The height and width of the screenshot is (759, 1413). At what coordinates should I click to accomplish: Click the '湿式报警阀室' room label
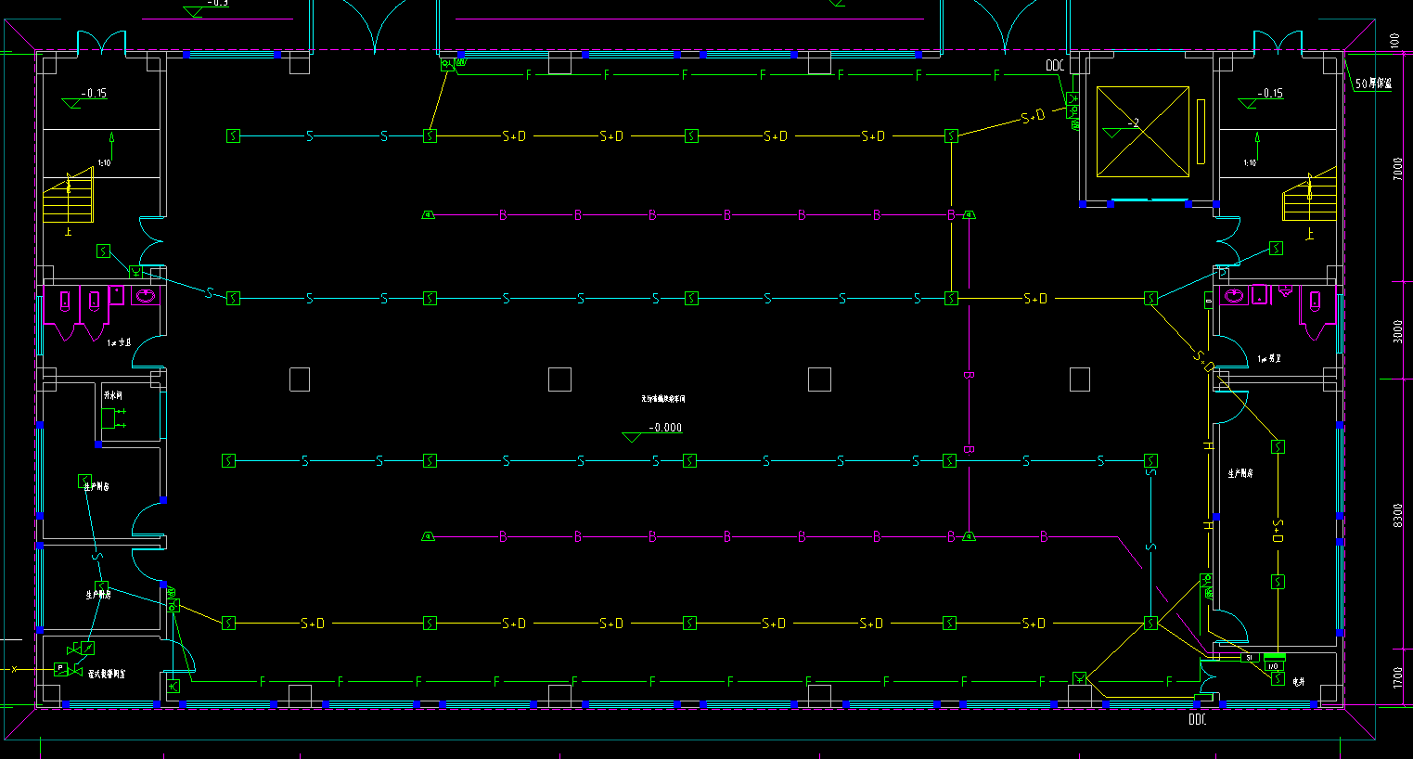pyautogui.click(x=108, y=675)
